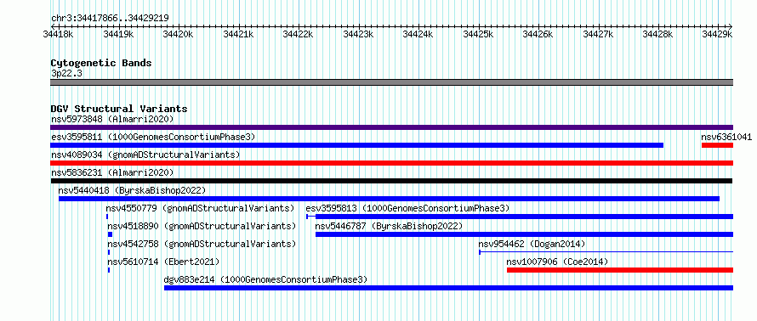Open the nsv5836231 (Almarri2020) label
Viewport: 757px width, 321px height.
[112, 172]
